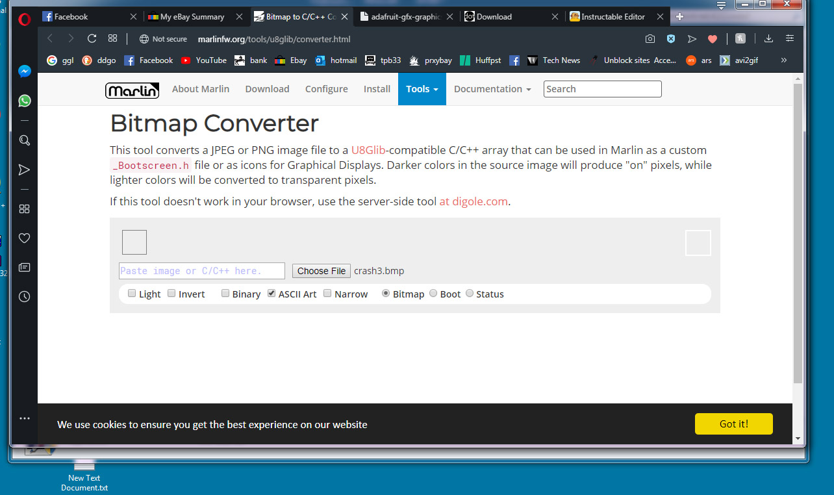Open the avi2gif bookmark
The height and width of the screenshot is (495, 834).
coord(739,60)
